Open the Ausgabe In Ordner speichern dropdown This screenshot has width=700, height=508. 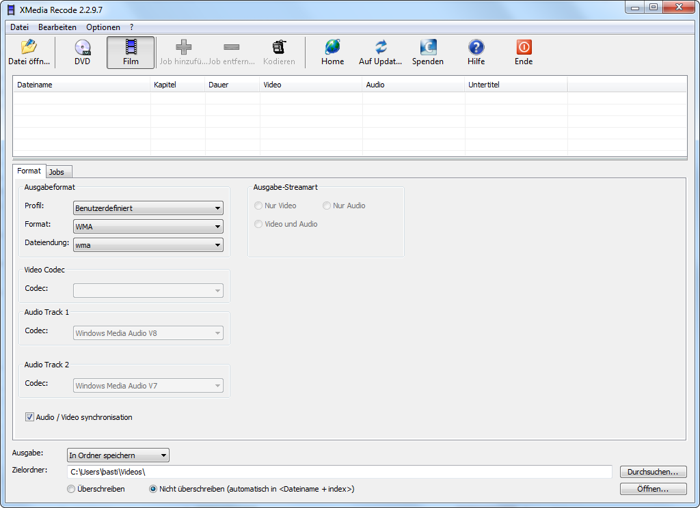118,455
